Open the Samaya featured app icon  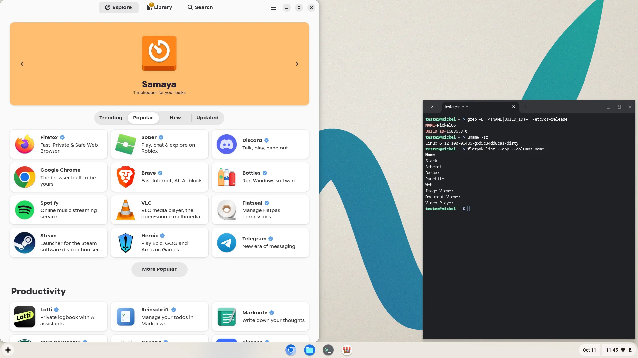tap(159, 53)
